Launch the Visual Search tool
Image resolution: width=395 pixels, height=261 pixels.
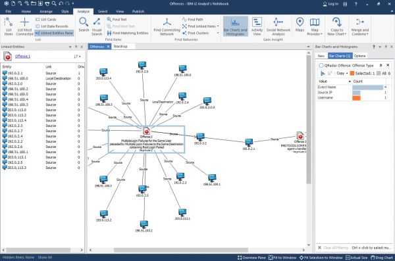point(97,26)
